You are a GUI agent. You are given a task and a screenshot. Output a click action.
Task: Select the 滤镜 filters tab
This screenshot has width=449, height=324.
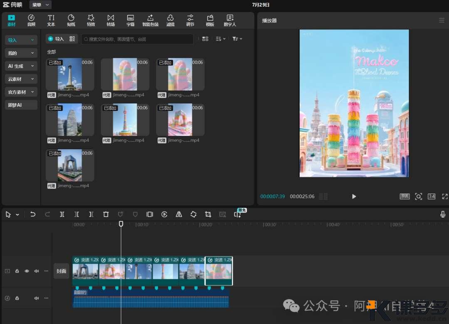pos(170,20)
